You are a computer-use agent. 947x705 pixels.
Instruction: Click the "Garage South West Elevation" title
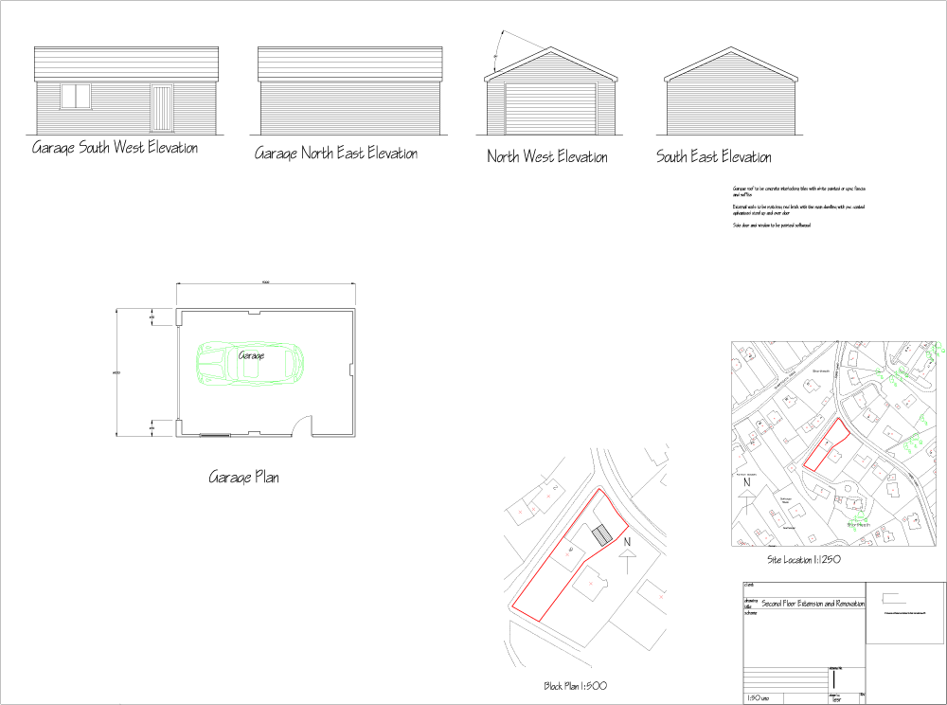[x=115, y=148]
